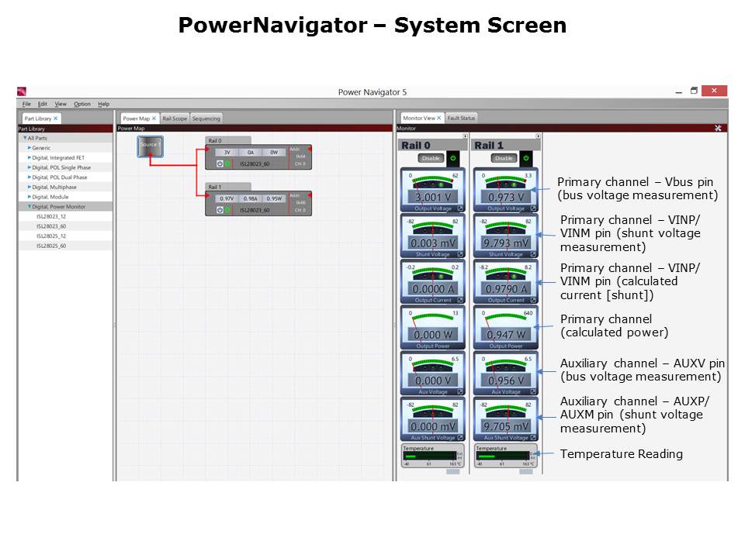Toggle the green power indicator in the Rail 1 monitor
This screenshot has width=745, height=558.
[x=526, y=158]
